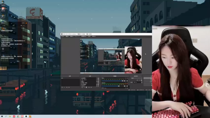This screenshot has width=210, height=118.
Task: Toggle lock on the fourth source row
Action: [98, 83]
